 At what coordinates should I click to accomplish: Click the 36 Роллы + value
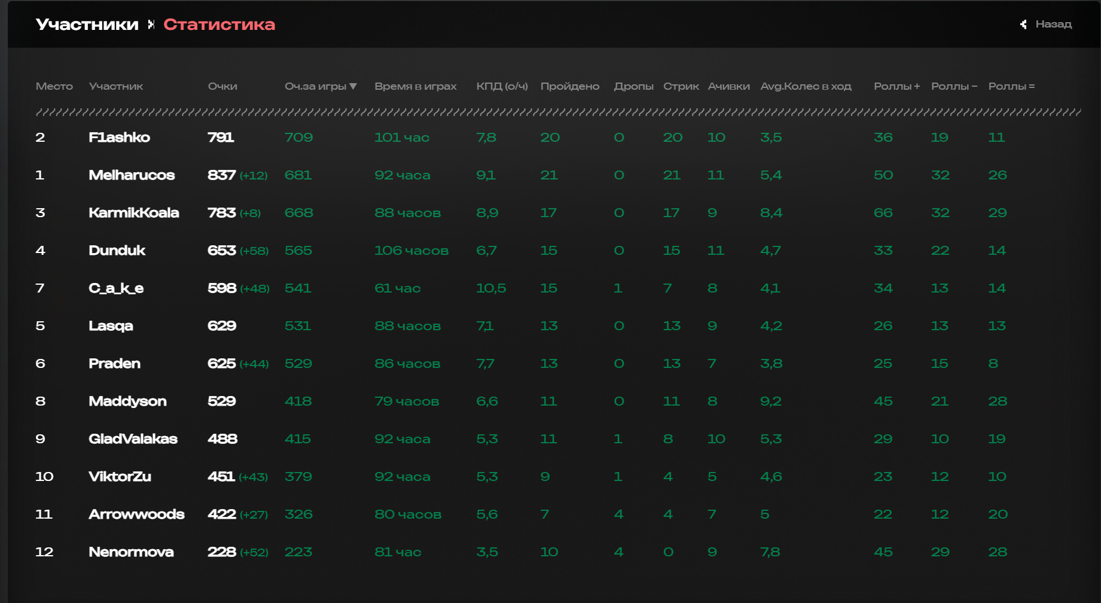tap(883, 138)
